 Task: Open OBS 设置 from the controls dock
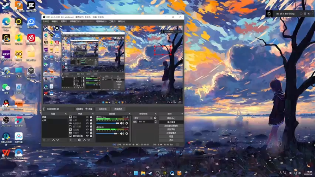coord(171,136)
